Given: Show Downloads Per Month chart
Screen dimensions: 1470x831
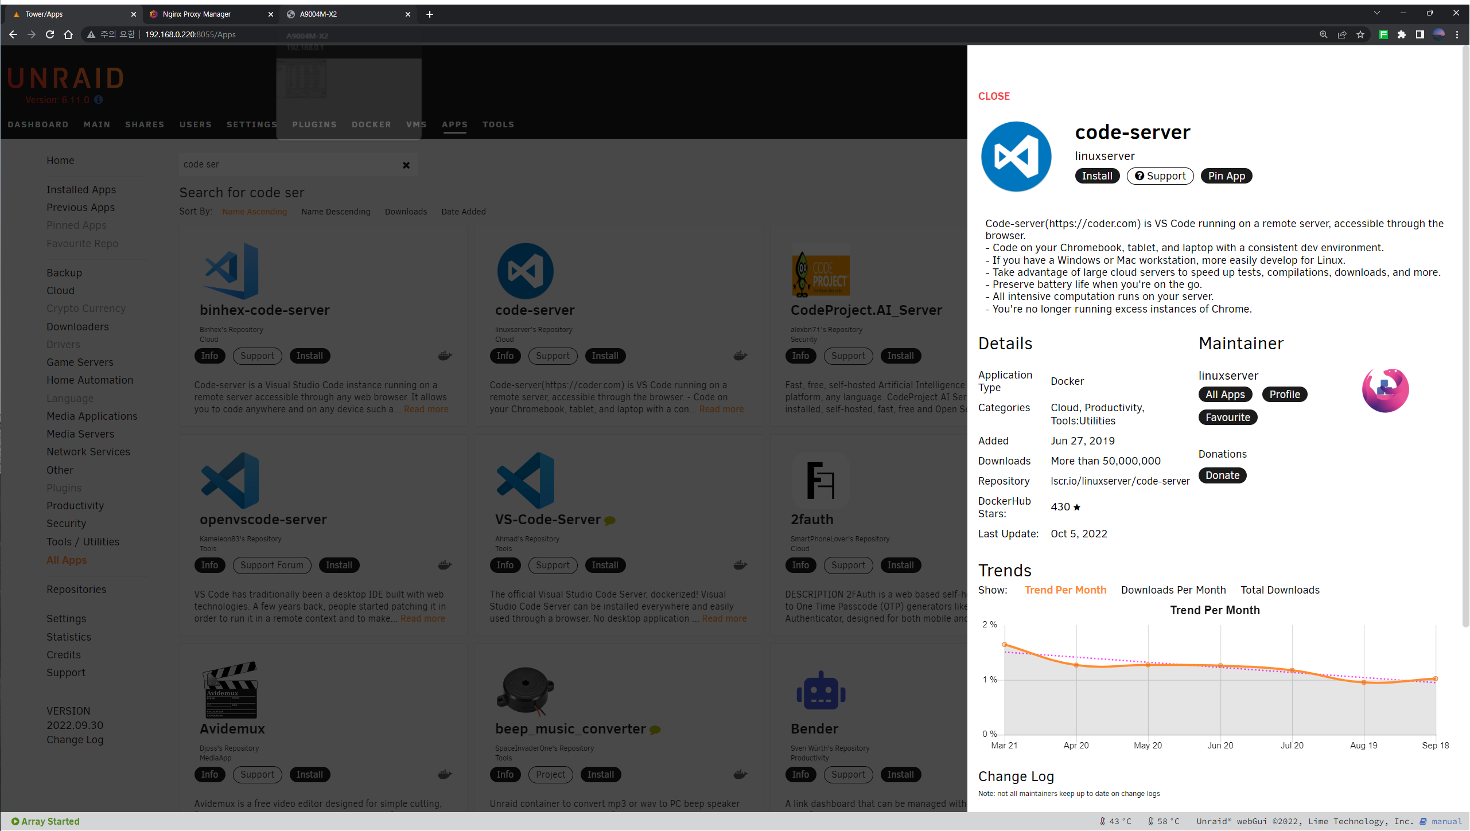Looking at the screenshot, I should (x=1173, y=590).
